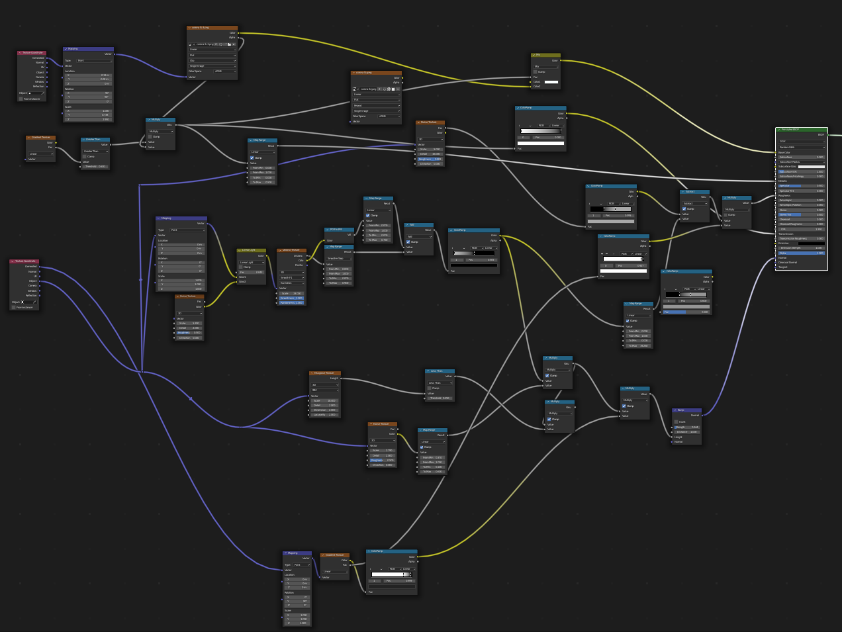Collapse the Linear Light node
Screen dimensions: 842x632
239,250
